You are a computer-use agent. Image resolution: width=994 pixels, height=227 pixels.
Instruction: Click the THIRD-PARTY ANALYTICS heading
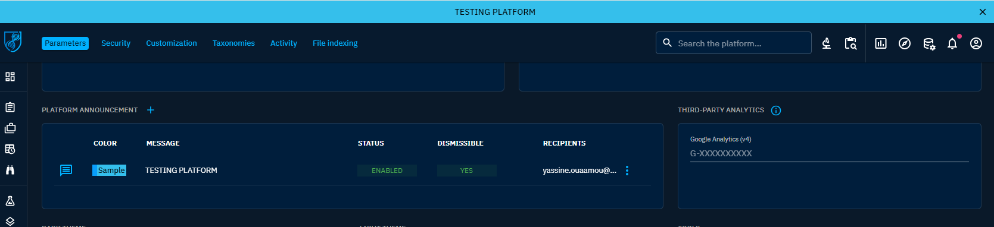(721, 110)
